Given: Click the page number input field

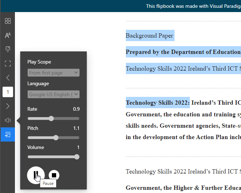Looking at the screenshot, I should point(7,92).
